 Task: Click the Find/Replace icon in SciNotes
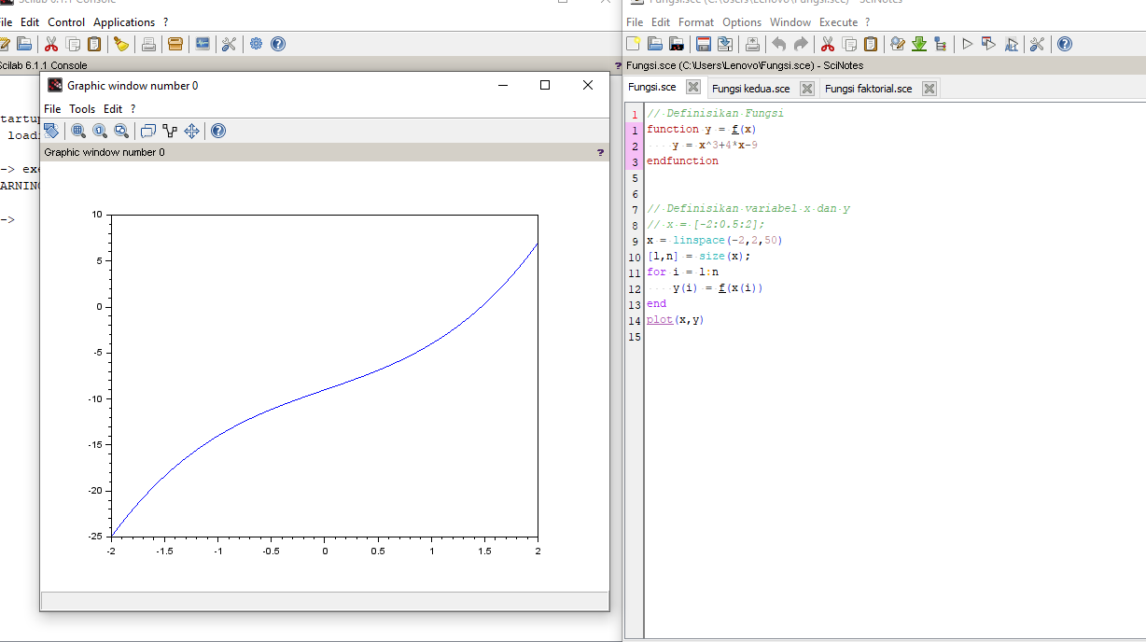point(898,44)
